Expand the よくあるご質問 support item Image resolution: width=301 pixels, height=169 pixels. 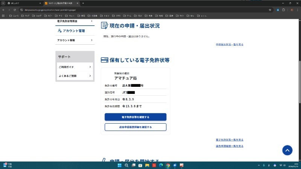[74, 76]
